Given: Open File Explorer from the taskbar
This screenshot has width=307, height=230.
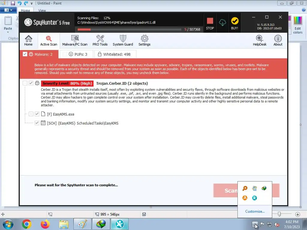Looking at the screenshot, I should point(64,224).
